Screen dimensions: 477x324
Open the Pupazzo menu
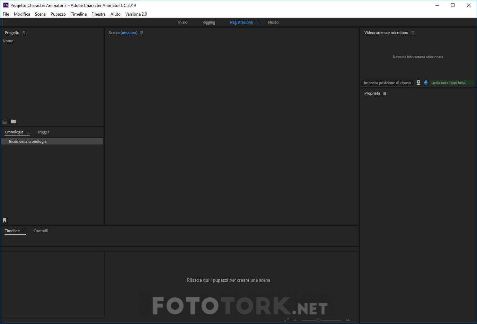coord(58,14)
